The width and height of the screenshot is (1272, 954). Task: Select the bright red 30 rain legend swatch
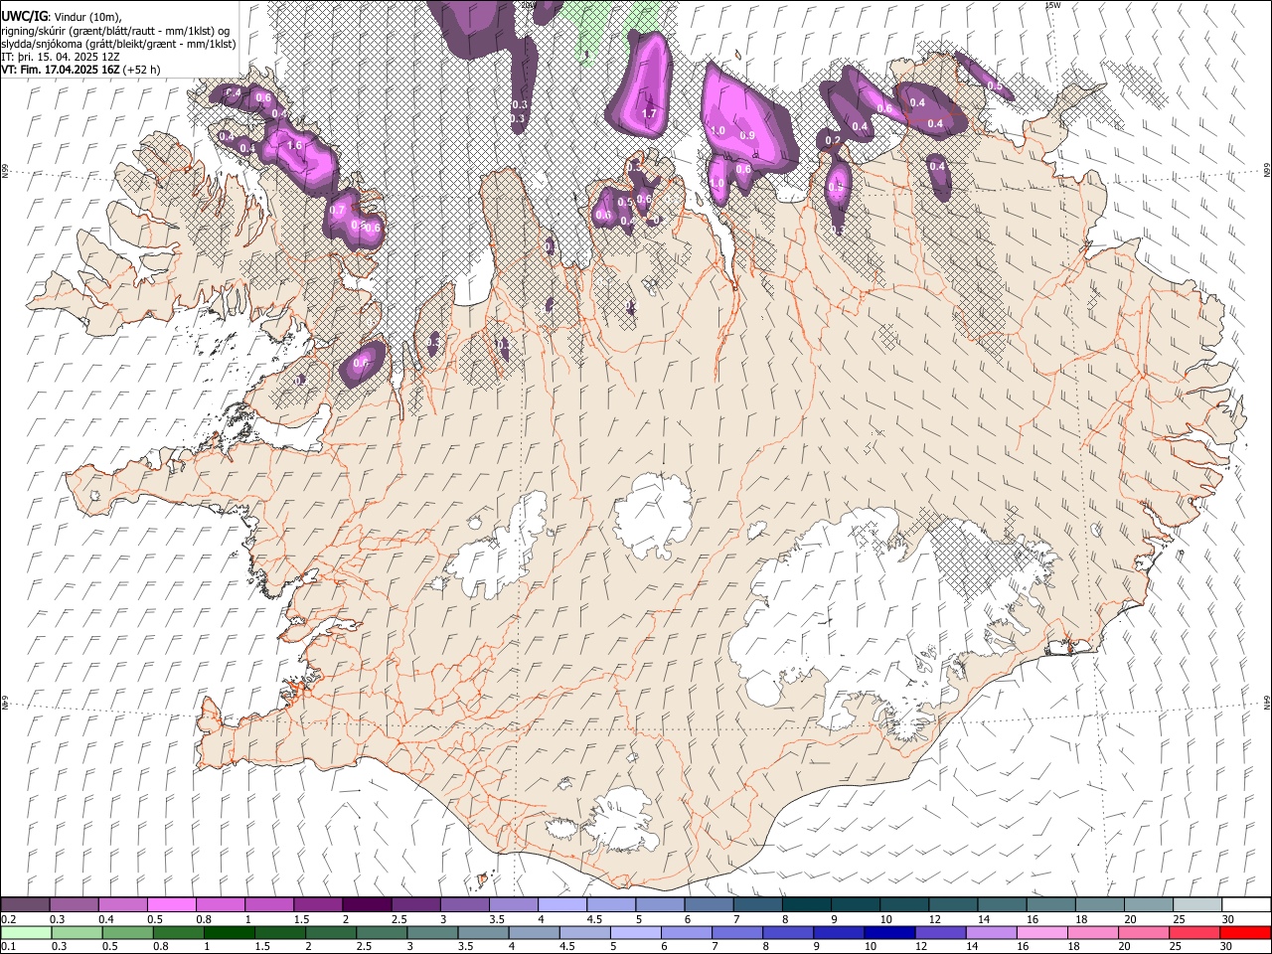1245,933
